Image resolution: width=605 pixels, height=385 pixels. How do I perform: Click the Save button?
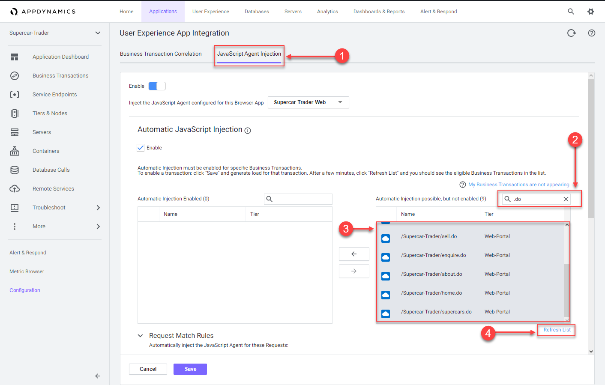[x=190, y=369]
